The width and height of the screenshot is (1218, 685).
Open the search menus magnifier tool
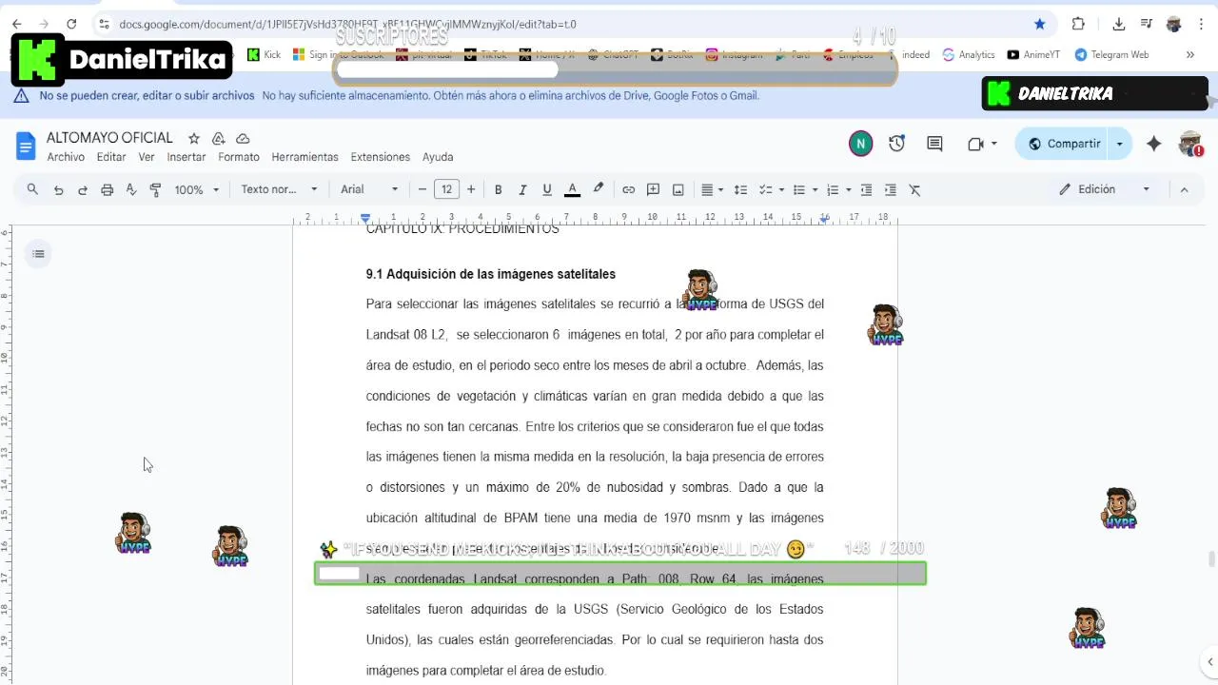(x=32, y=189)
